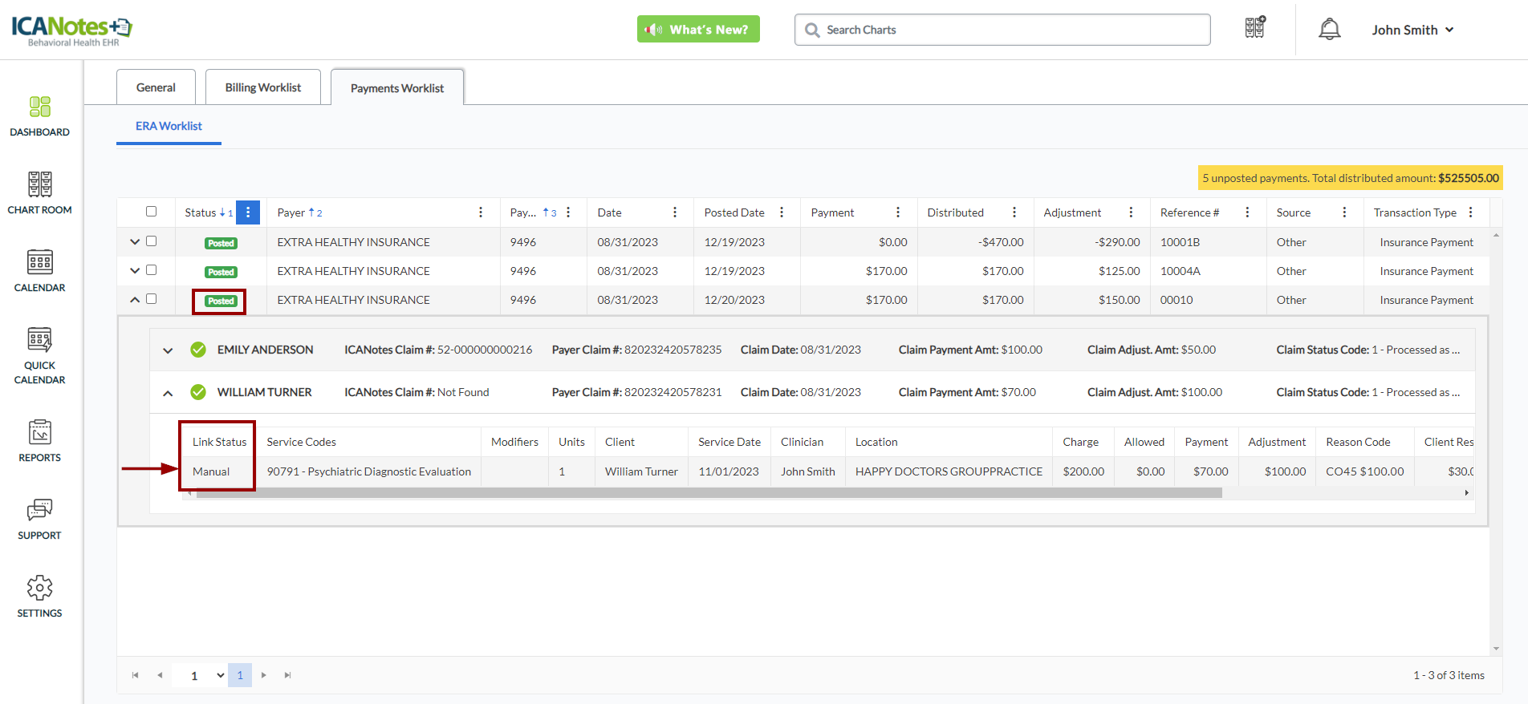Click the notifications bell icon
1528x704 pixels.
click(x=1329, y=30)
